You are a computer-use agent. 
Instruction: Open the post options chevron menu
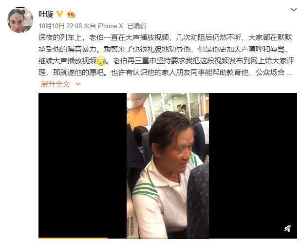click(294, 10)
